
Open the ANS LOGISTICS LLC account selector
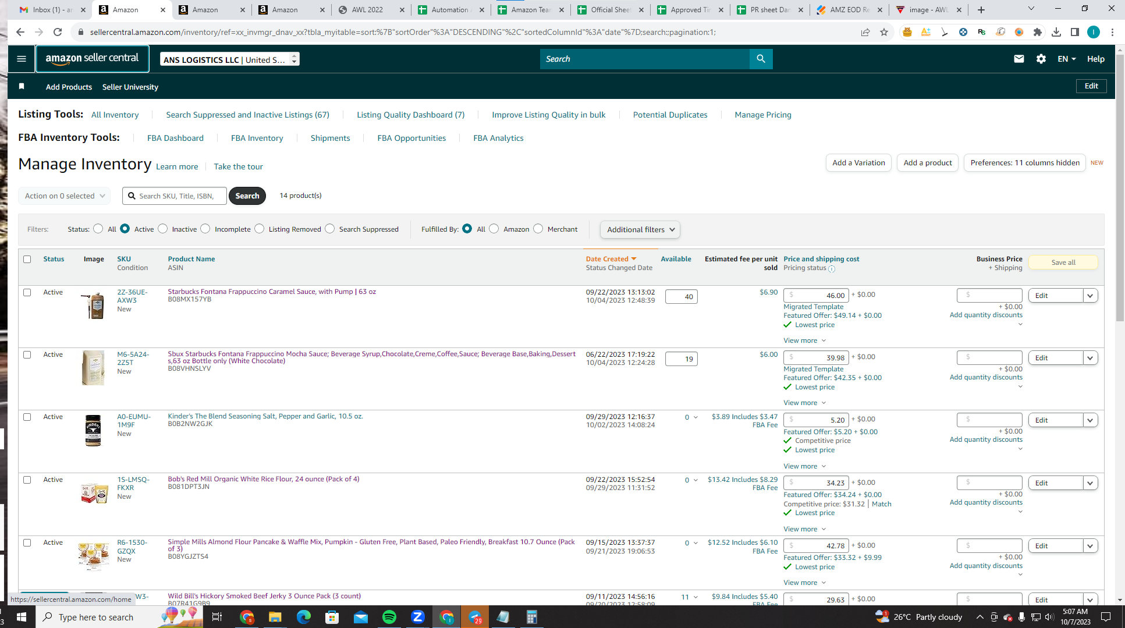(x=230, y=59)
